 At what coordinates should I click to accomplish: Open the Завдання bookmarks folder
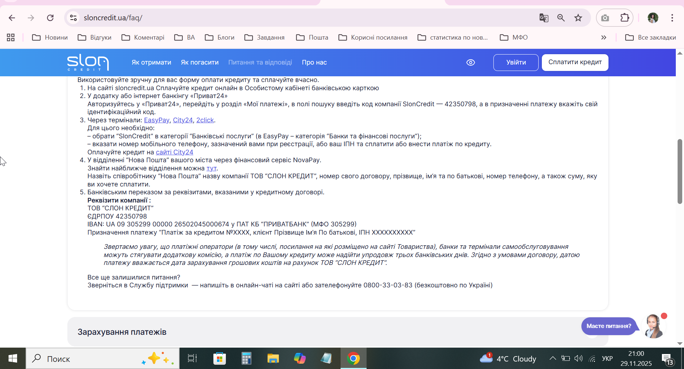(265, 37)
